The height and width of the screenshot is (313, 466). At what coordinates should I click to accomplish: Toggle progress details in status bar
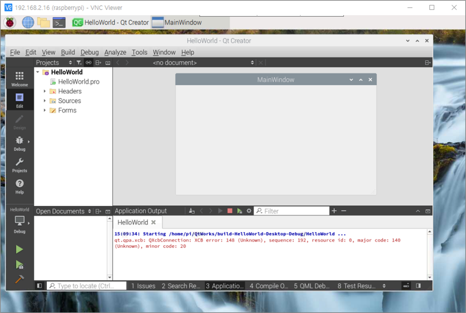(406, 285)
